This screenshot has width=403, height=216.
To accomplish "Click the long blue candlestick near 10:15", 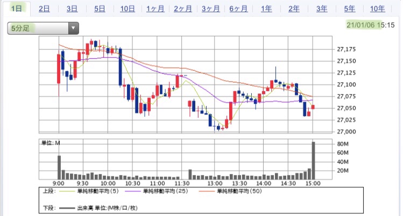I will click(120, 67).
